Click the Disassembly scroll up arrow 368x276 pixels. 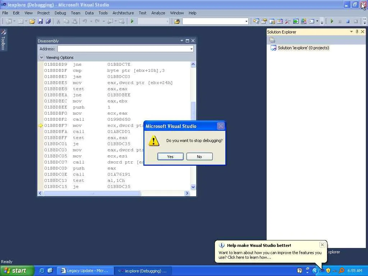(193, 64)
